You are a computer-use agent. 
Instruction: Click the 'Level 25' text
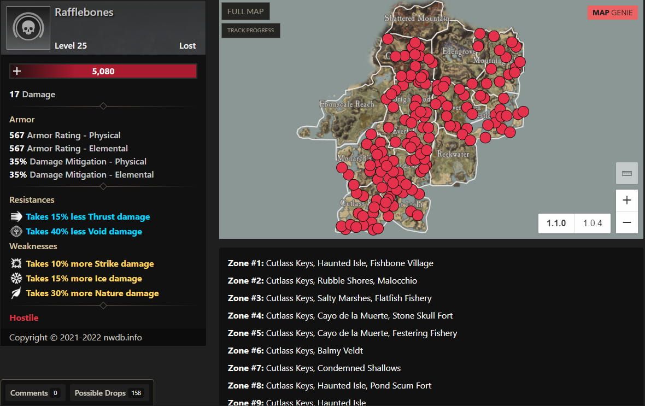tap(71, 46)
